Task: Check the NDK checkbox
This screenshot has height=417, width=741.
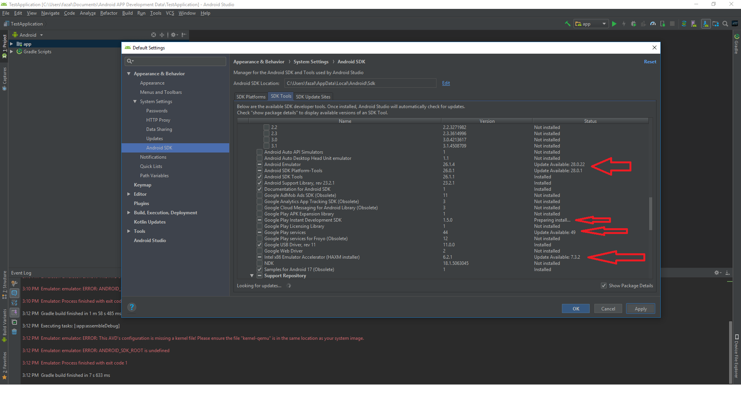Action: (x=260, y=263)
